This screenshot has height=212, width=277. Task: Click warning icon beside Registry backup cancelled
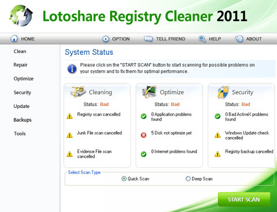click(x=218, y=154)
